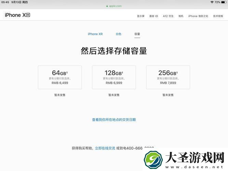Screen dimensions: 228x171
Task: Choose the 128GB storage option card
Action: (114, 77)
